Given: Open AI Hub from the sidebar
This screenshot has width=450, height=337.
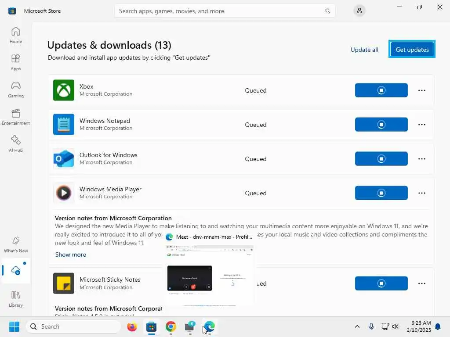Looking at the screenshot, I should coord(16,144).
